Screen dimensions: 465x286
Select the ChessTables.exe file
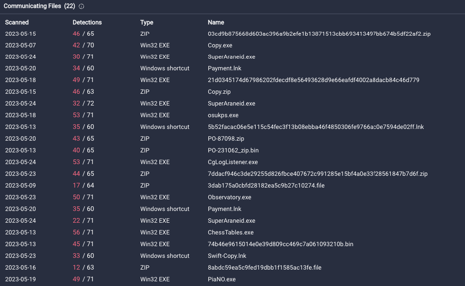pos(230,233)
